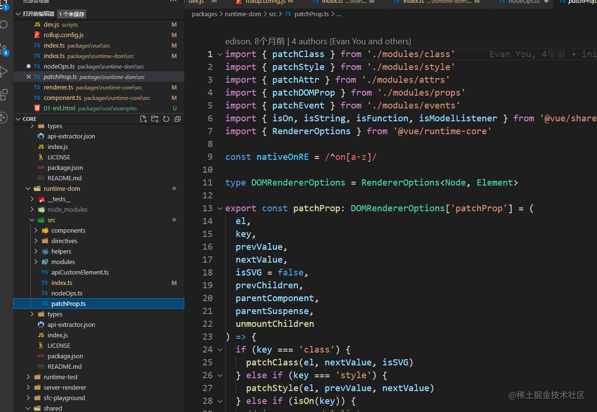This screenshot has height=412, width=597.
Task: Click 'packages' in the breadcrumb path
Action: [205, 14]
